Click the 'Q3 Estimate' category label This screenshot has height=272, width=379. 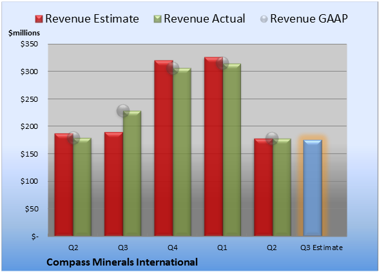point(322,248)
